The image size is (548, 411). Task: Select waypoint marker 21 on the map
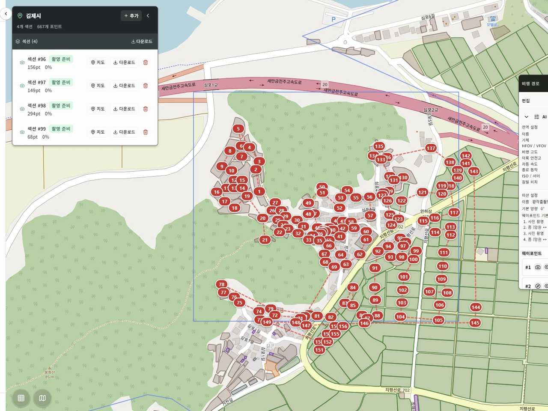coord(265,240)
